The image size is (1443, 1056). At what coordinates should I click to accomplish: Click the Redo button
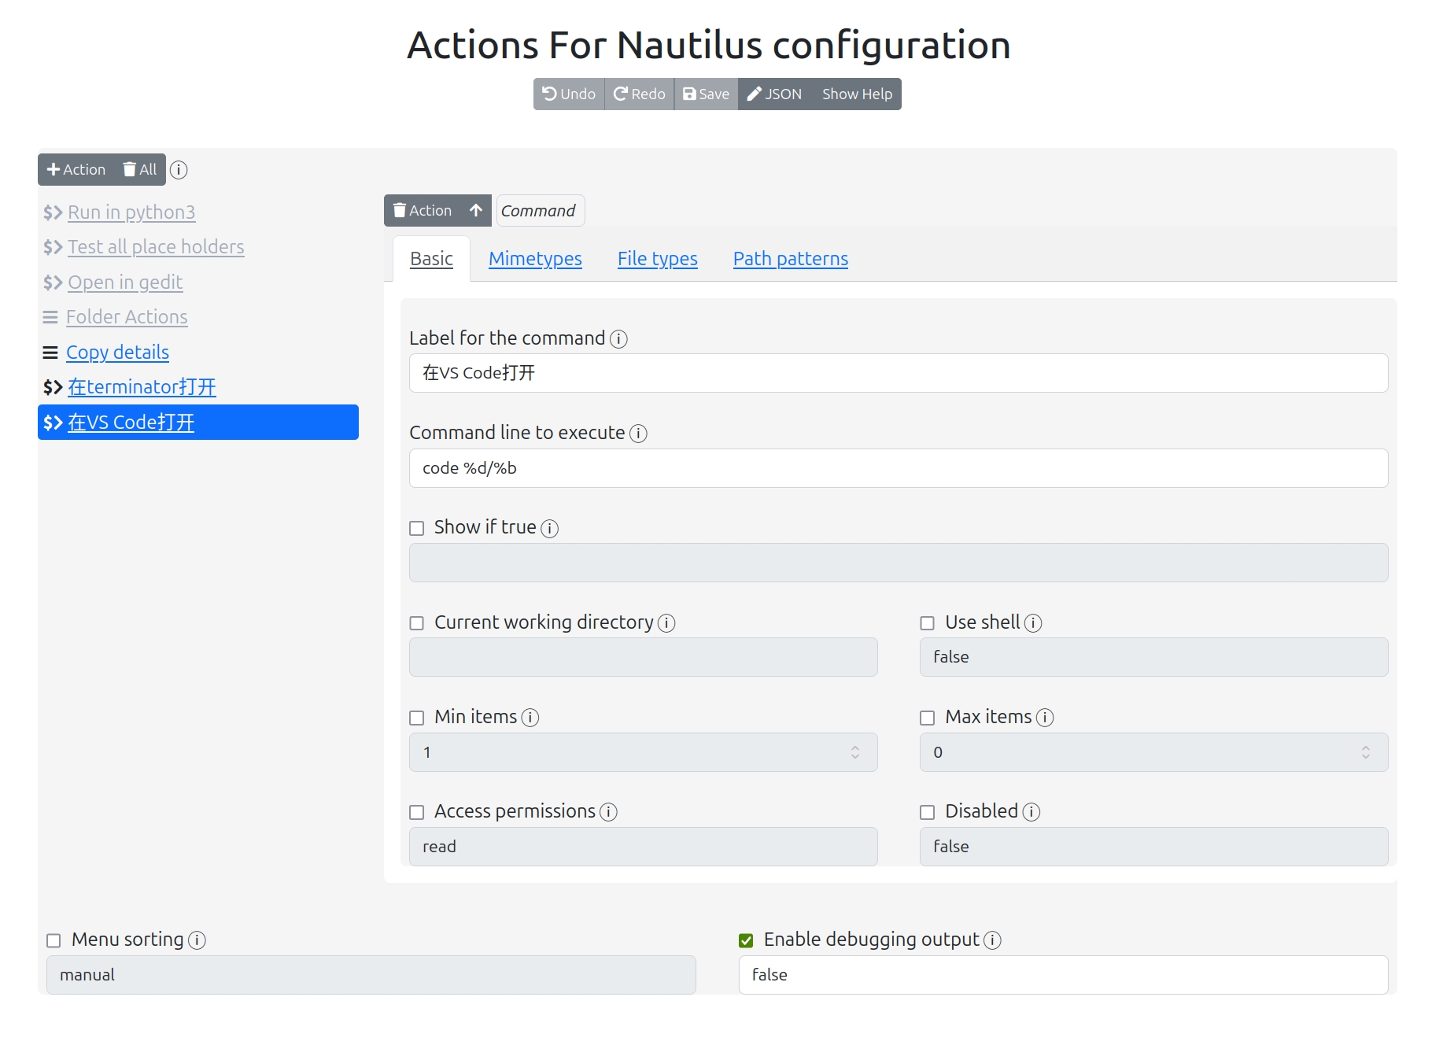pos(640,94)
